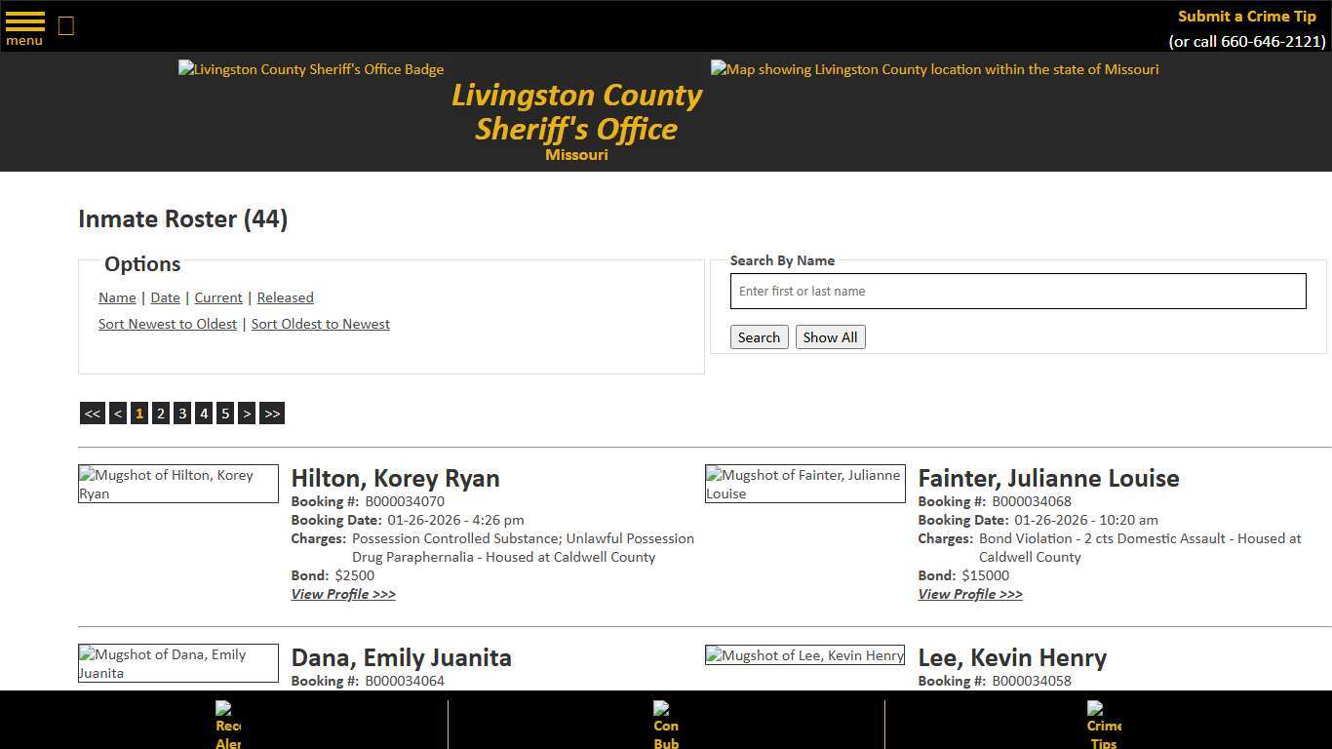Click Julianne Fainter's mugshot placeholder

point(804,484)
